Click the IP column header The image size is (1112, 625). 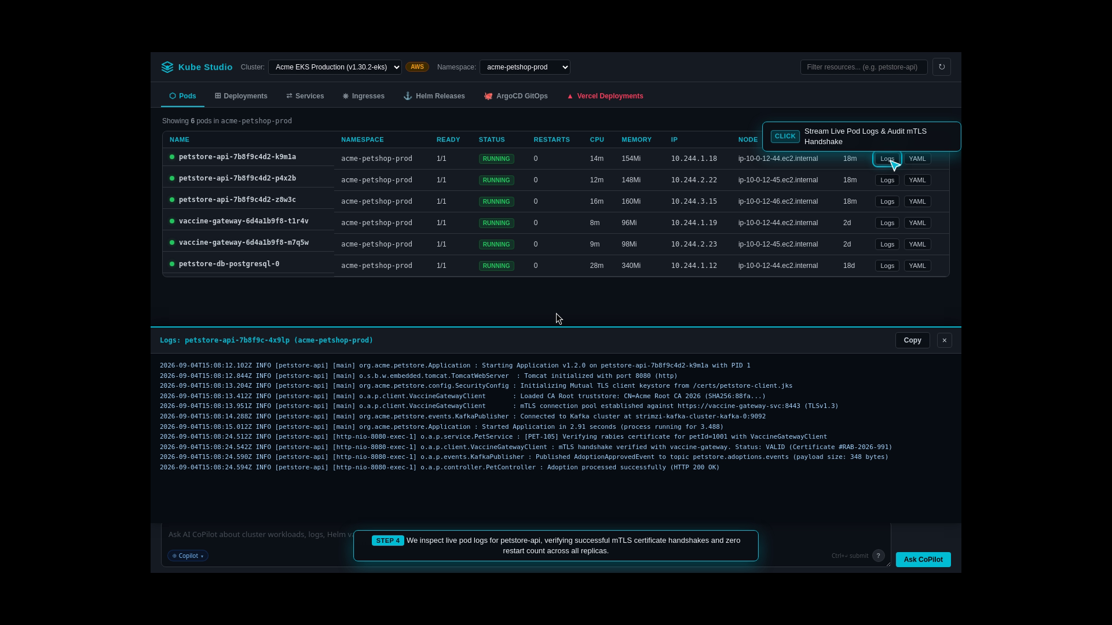coord(674,139)
